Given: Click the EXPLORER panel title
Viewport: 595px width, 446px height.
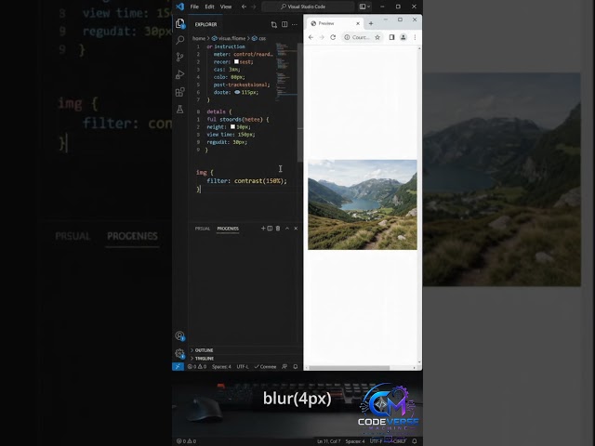Looking at the screenshot, I should point(205,24).
